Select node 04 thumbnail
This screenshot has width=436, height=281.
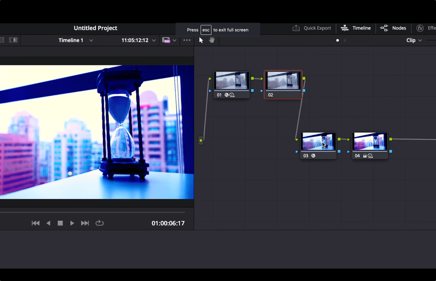click(370, 142)
